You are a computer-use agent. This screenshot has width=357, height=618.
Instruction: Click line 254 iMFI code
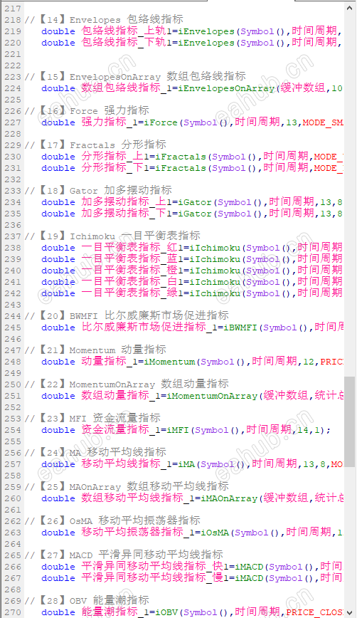(x=186, y=429)
